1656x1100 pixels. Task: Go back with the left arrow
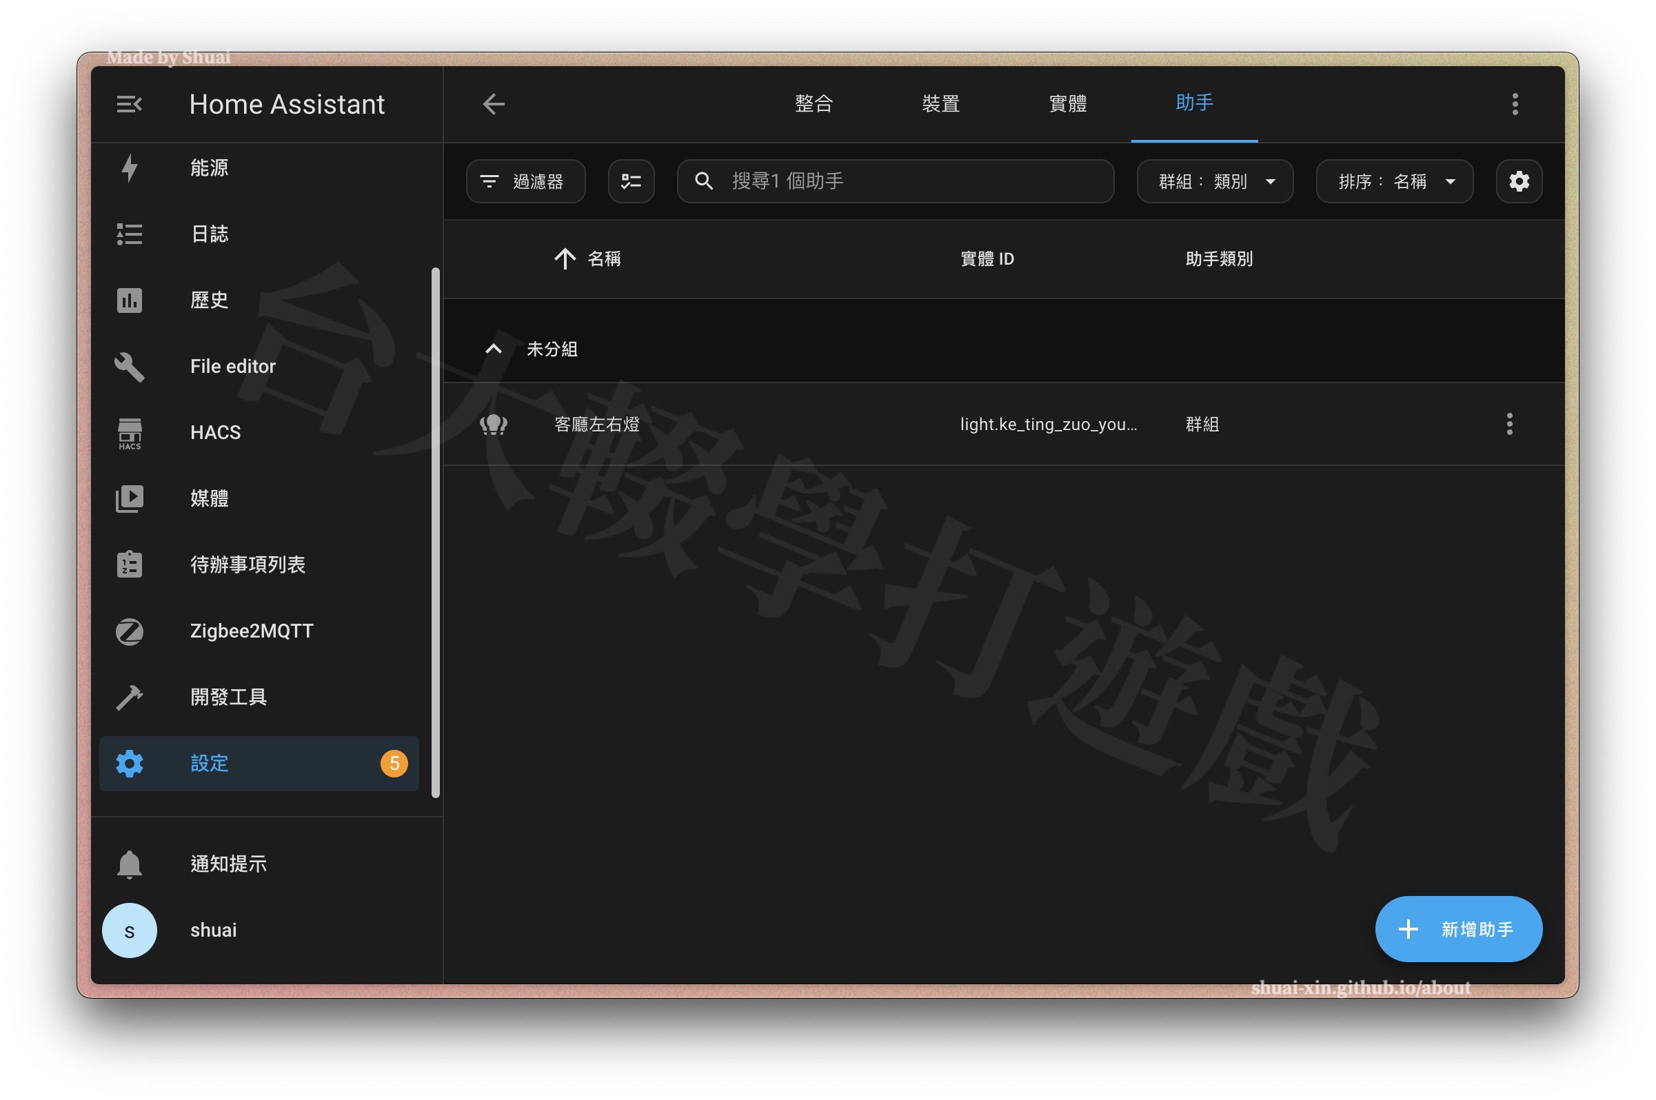point(494,105)
